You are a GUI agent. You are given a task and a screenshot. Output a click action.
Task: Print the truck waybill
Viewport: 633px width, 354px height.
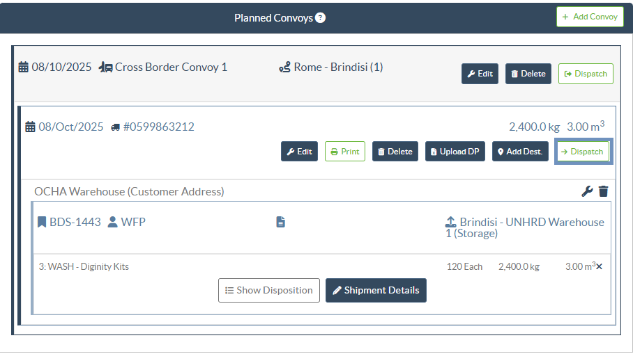click(x=344, y=152)
